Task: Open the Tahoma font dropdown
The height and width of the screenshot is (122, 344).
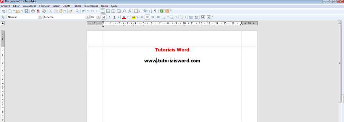Action: [x=88, y=17]
